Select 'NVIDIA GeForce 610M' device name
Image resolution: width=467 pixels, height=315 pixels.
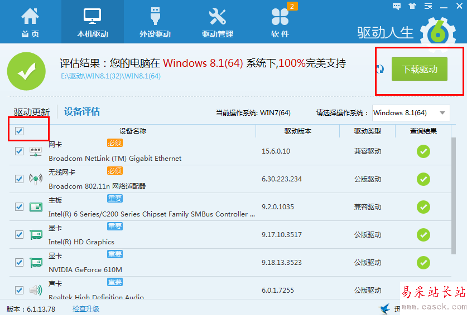pos(85,270)
